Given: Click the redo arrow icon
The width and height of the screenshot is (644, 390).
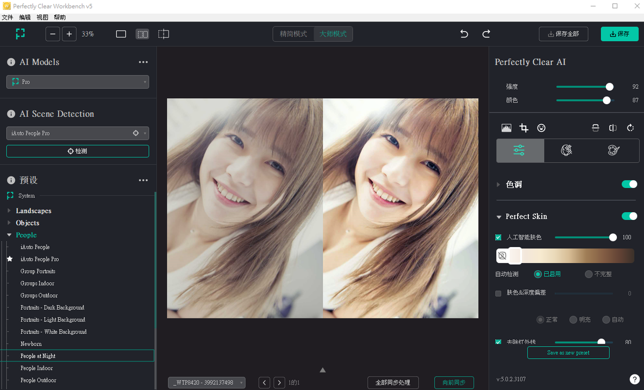Looking at the screenshot, I should coord(486,34).
